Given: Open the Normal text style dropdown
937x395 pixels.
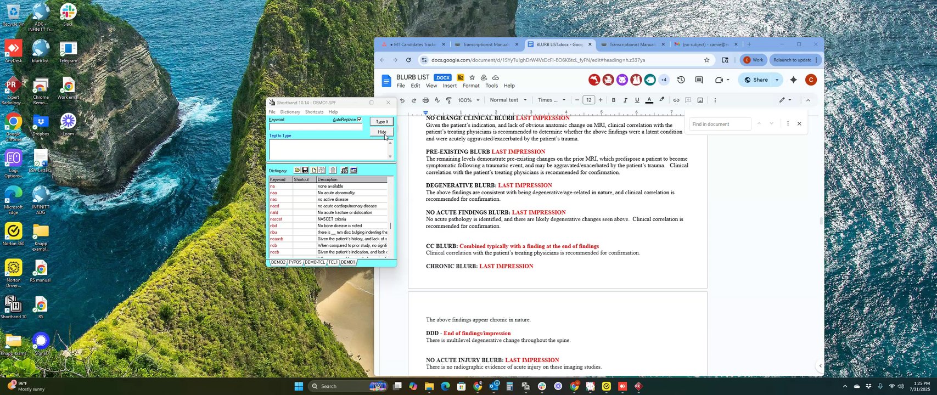Looking at the screenshot, I should click(508, 100).
